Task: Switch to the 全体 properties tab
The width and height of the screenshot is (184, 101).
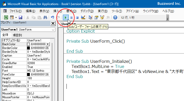Action: click(x=5, y=35)
